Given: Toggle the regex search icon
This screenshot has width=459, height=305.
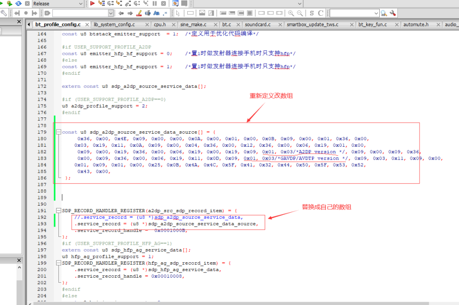Looking at the screenshot, I should (165, 13).
